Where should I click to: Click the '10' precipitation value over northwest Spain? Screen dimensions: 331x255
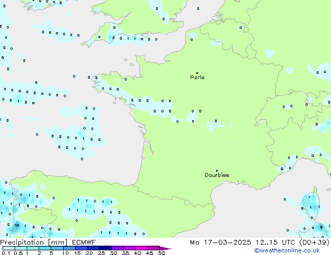click(17, 225)
